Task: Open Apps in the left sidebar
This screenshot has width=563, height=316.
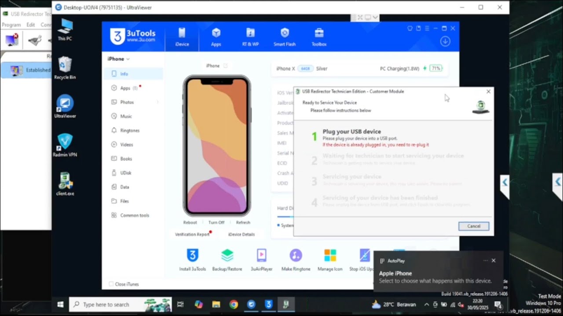Action: tap(134, 88)
